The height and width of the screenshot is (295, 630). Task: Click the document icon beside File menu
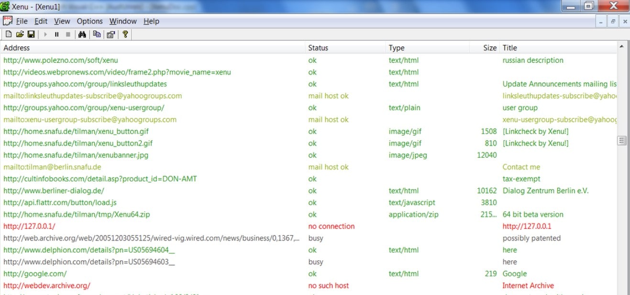(8, 21)
